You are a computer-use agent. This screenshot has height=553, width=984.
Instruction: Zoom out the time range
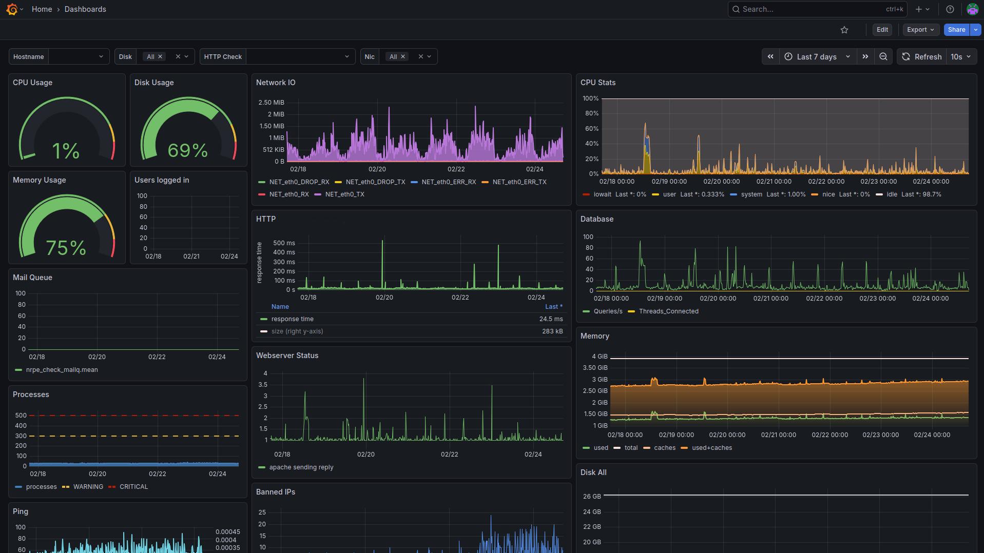883,56
